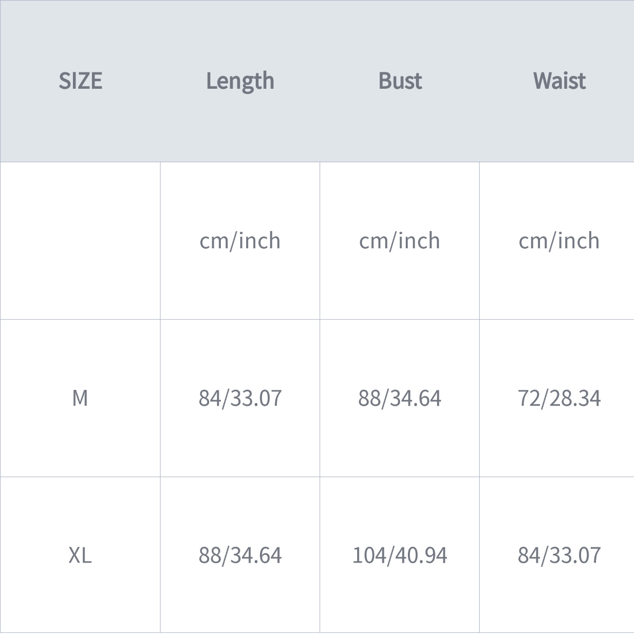Viewport: 634px width, 634px height.
Task: Click the Length column header
Action: point(240,81)
